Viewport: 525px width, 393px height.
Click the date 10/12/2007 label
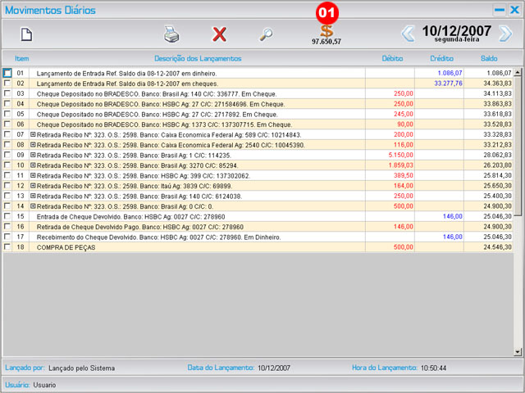pos(456,31)
